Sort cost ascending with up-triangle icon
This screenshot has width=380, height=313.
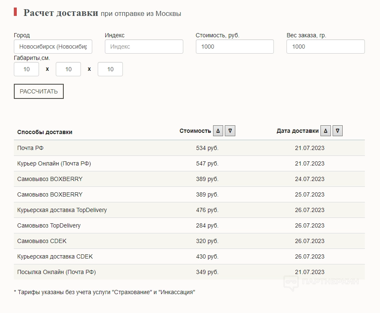pos(218,131)
